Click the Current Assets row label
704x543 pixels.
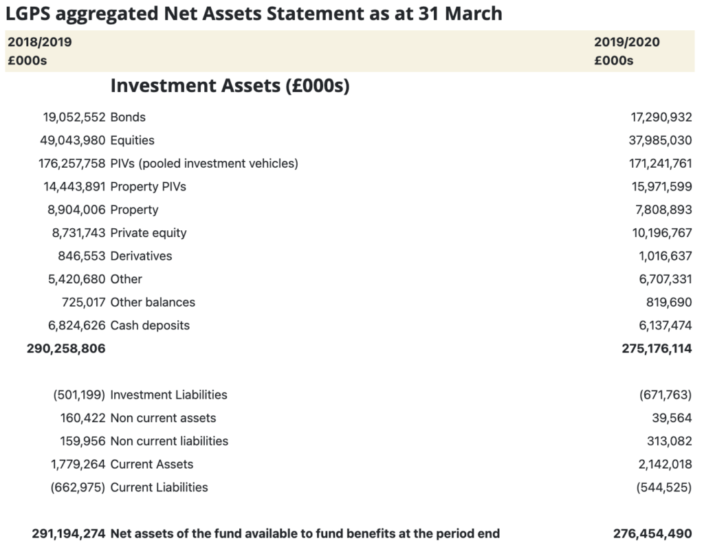[152, 465]
